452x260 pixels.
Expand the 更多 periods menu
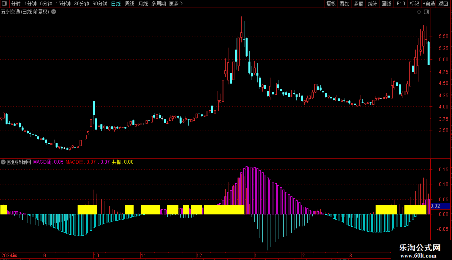(176, 4)
